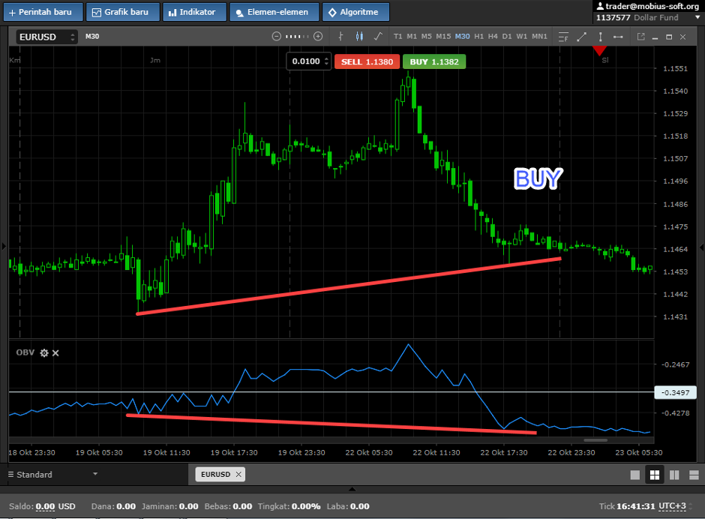Click the 0.0100 lot size field

pos(306,61)
